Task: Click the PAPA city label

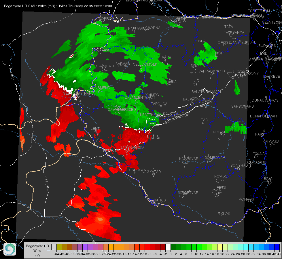Action: click(166, 57)
